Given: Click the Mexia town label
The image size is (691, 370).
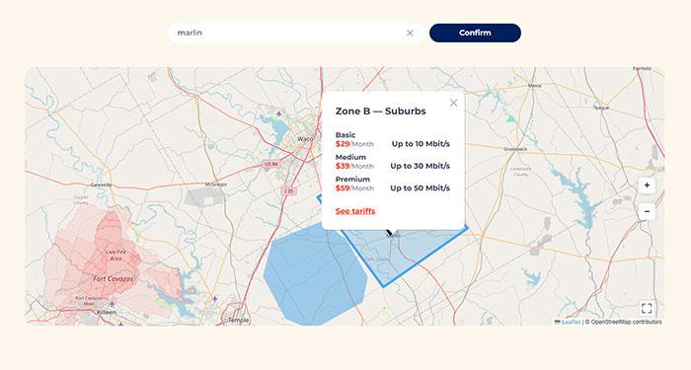Looking at the screenshot, I should [534, 86].
